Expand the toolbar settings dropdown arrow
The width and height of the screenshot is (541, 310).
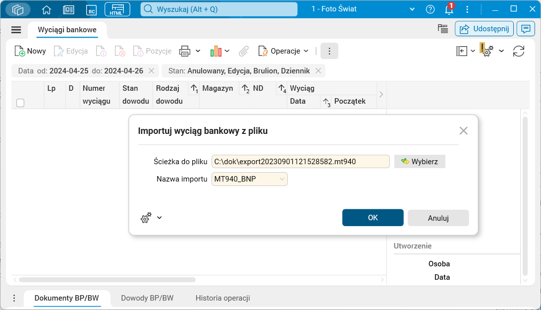502,51
